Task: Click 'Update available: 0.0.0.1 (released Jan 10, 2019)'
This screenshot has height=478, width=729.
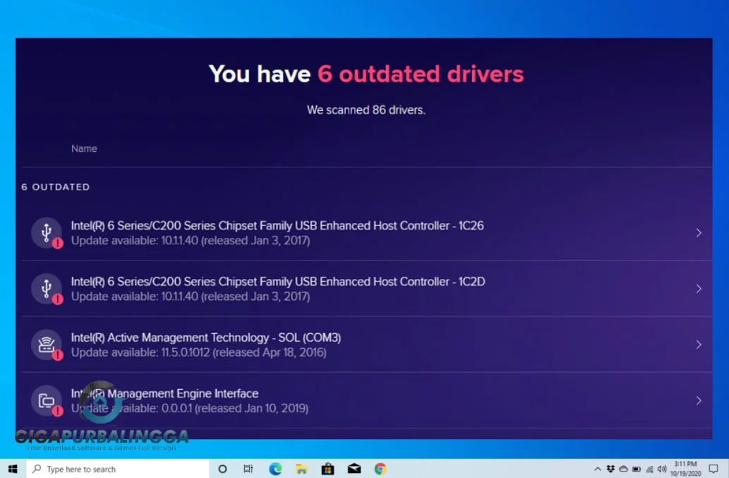Action: 190,408
